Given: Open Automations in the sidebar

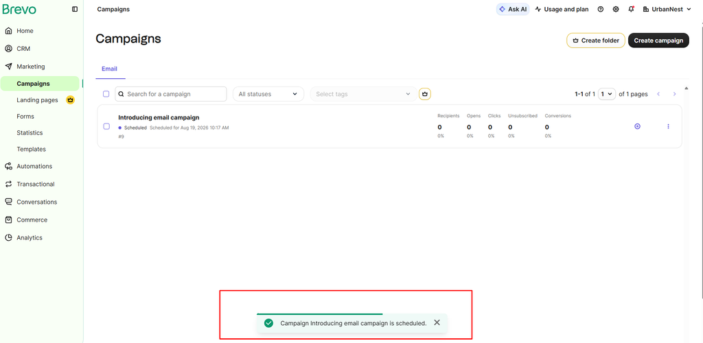Looking at the screenshot, I should [x=34, y=166].
